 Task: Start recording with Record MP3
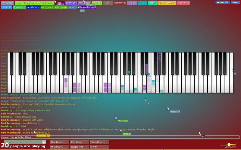[x=80, y=147]
